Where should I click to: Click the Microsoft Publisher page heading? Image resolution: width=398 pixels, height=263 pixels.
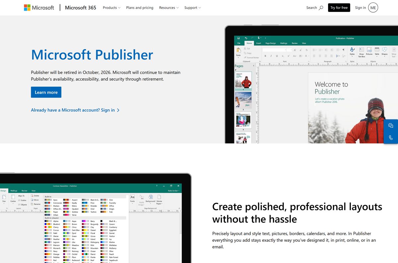click(x=92, y=54)
